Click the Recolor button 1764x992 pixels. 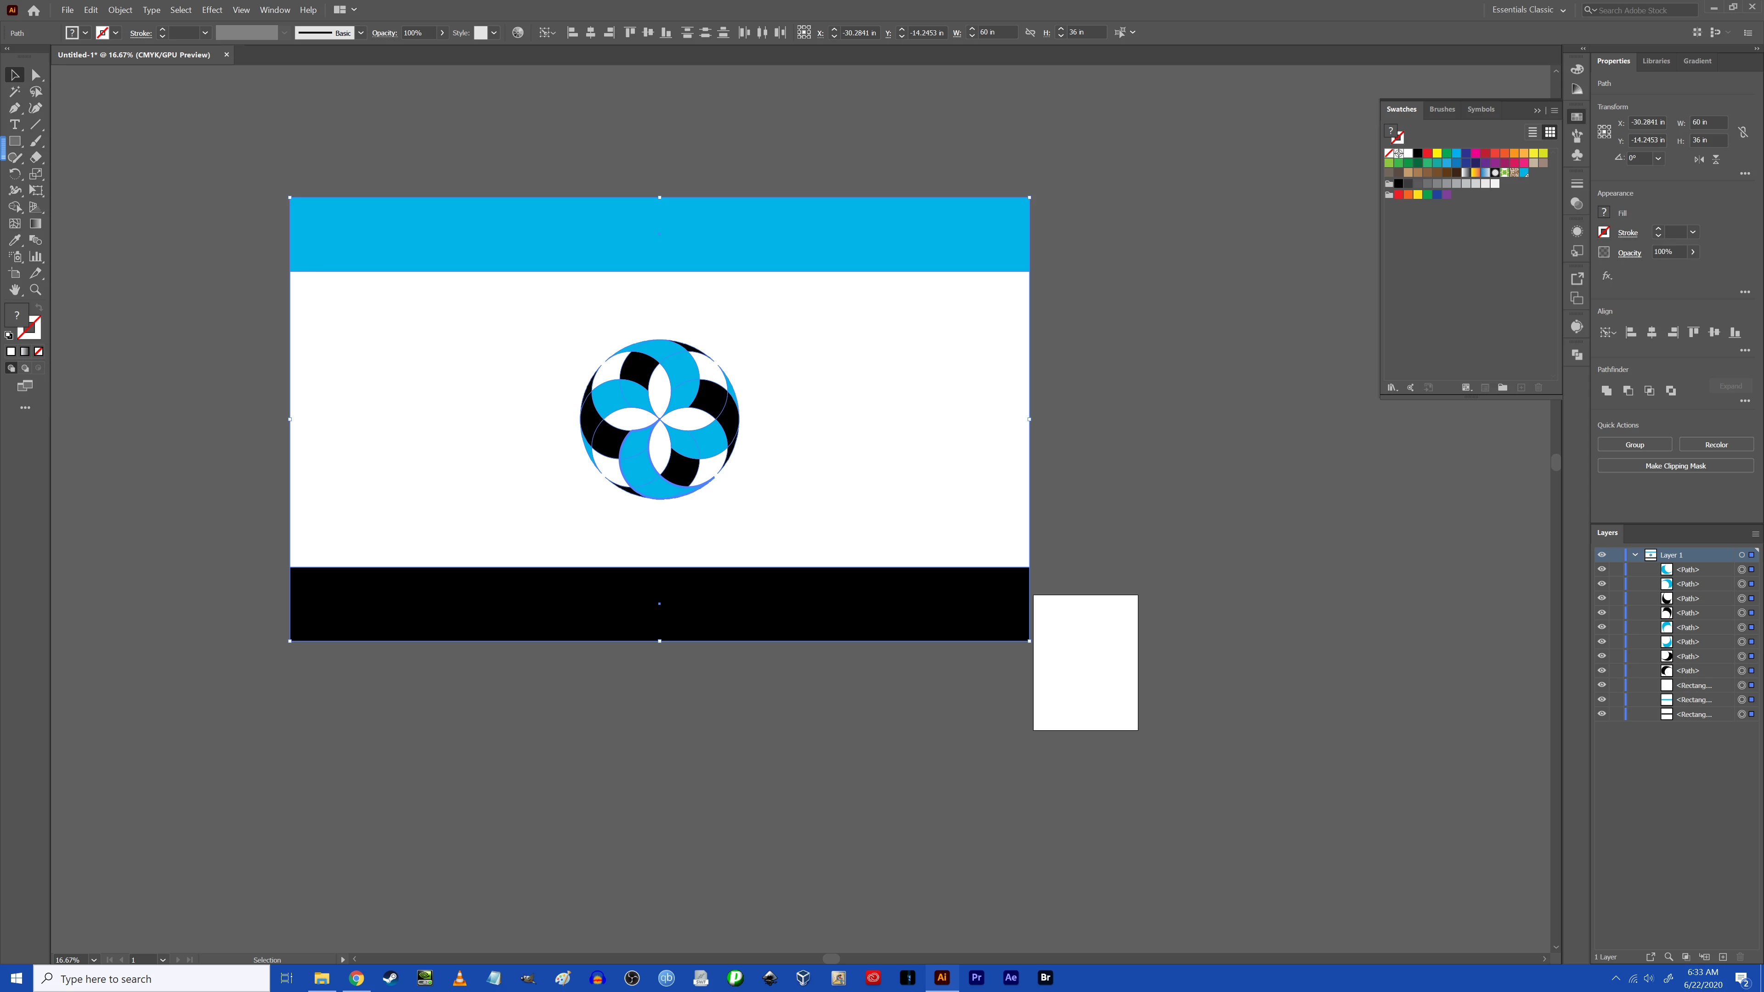[x=1715, y=444]
